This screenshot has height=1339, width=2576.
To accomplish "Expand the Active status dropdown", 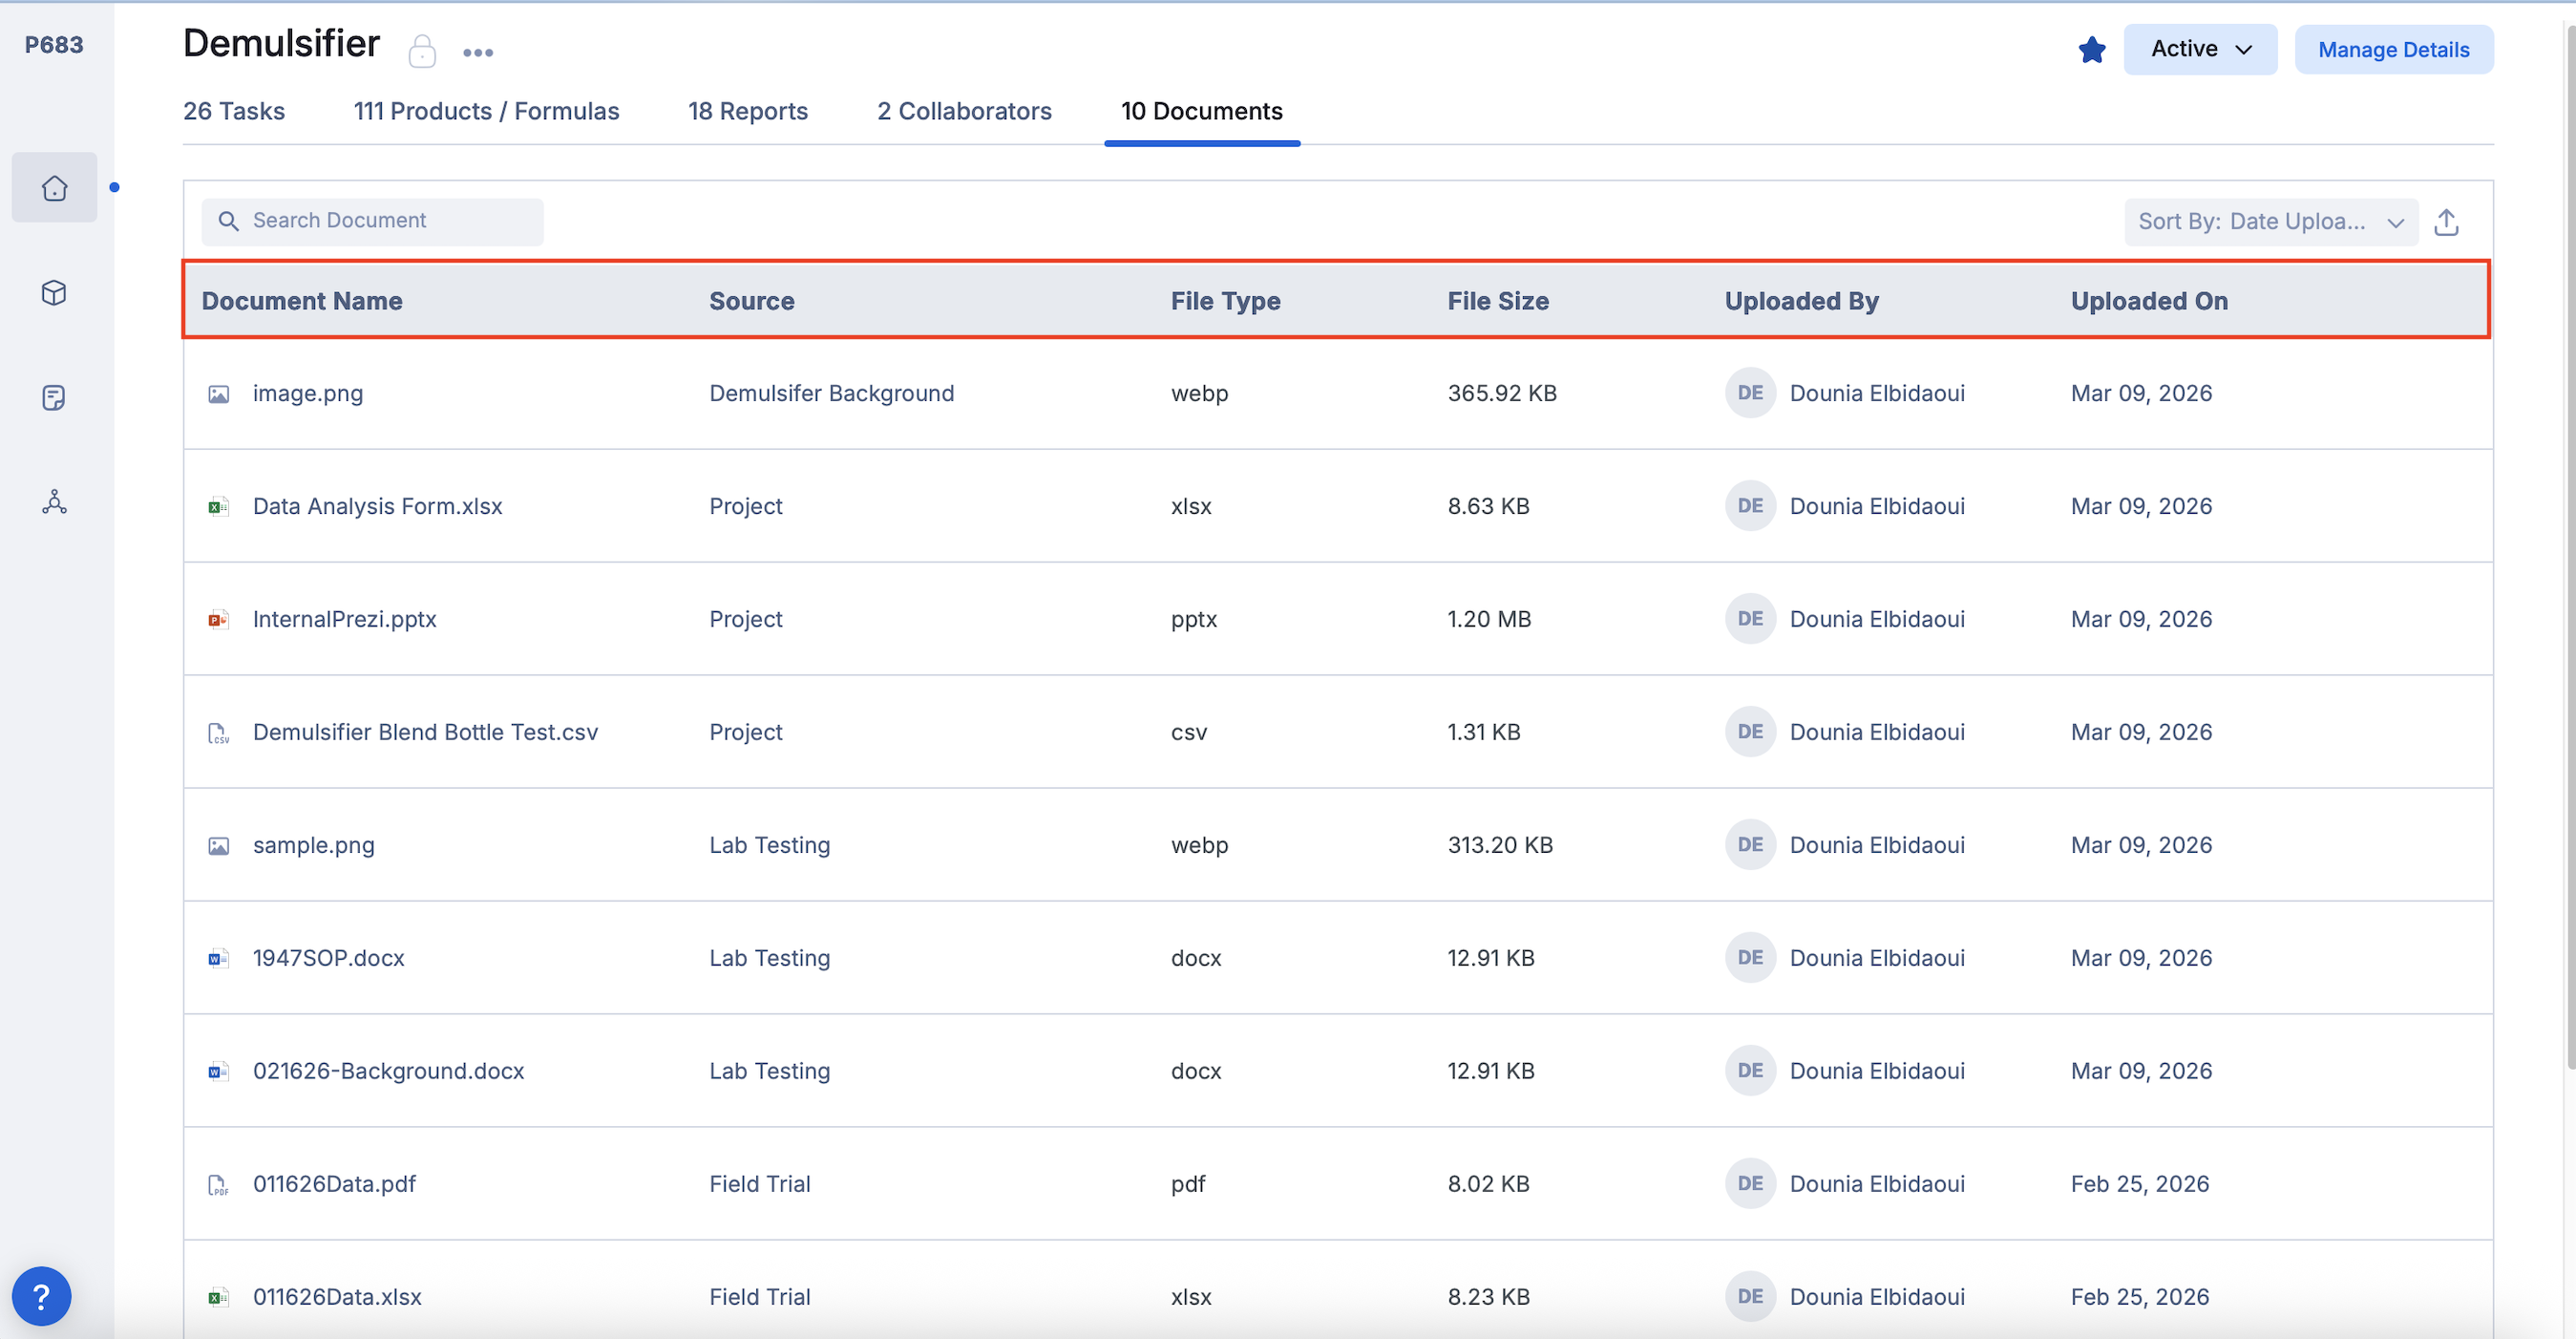I will point(2200,49).
